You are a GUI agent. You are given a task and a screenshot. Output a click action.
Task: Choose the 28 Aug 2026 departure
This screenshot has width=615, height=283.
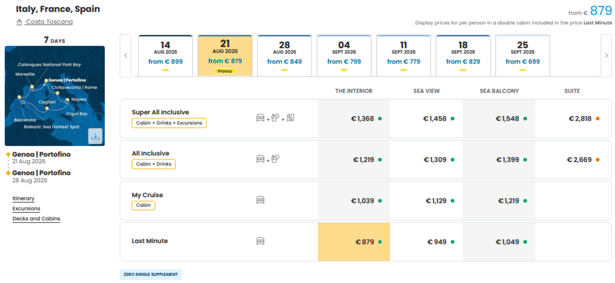point(285,56)
